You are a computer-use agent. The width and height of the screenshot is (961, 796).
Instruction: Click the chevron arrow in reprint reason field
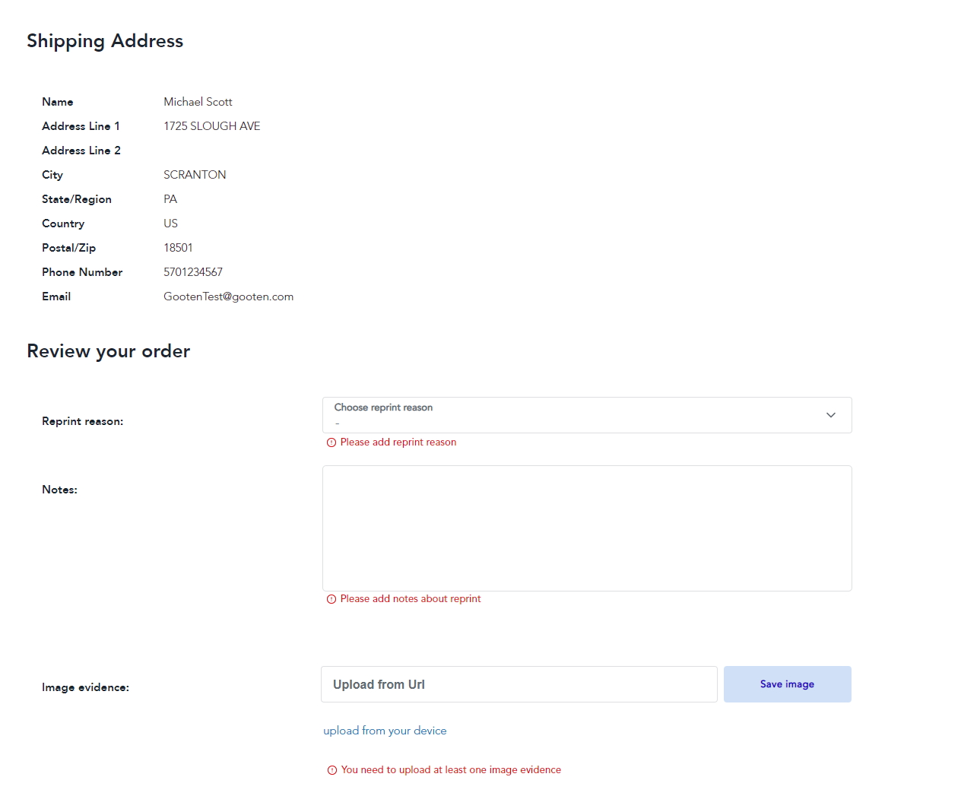tap(831, 415)
